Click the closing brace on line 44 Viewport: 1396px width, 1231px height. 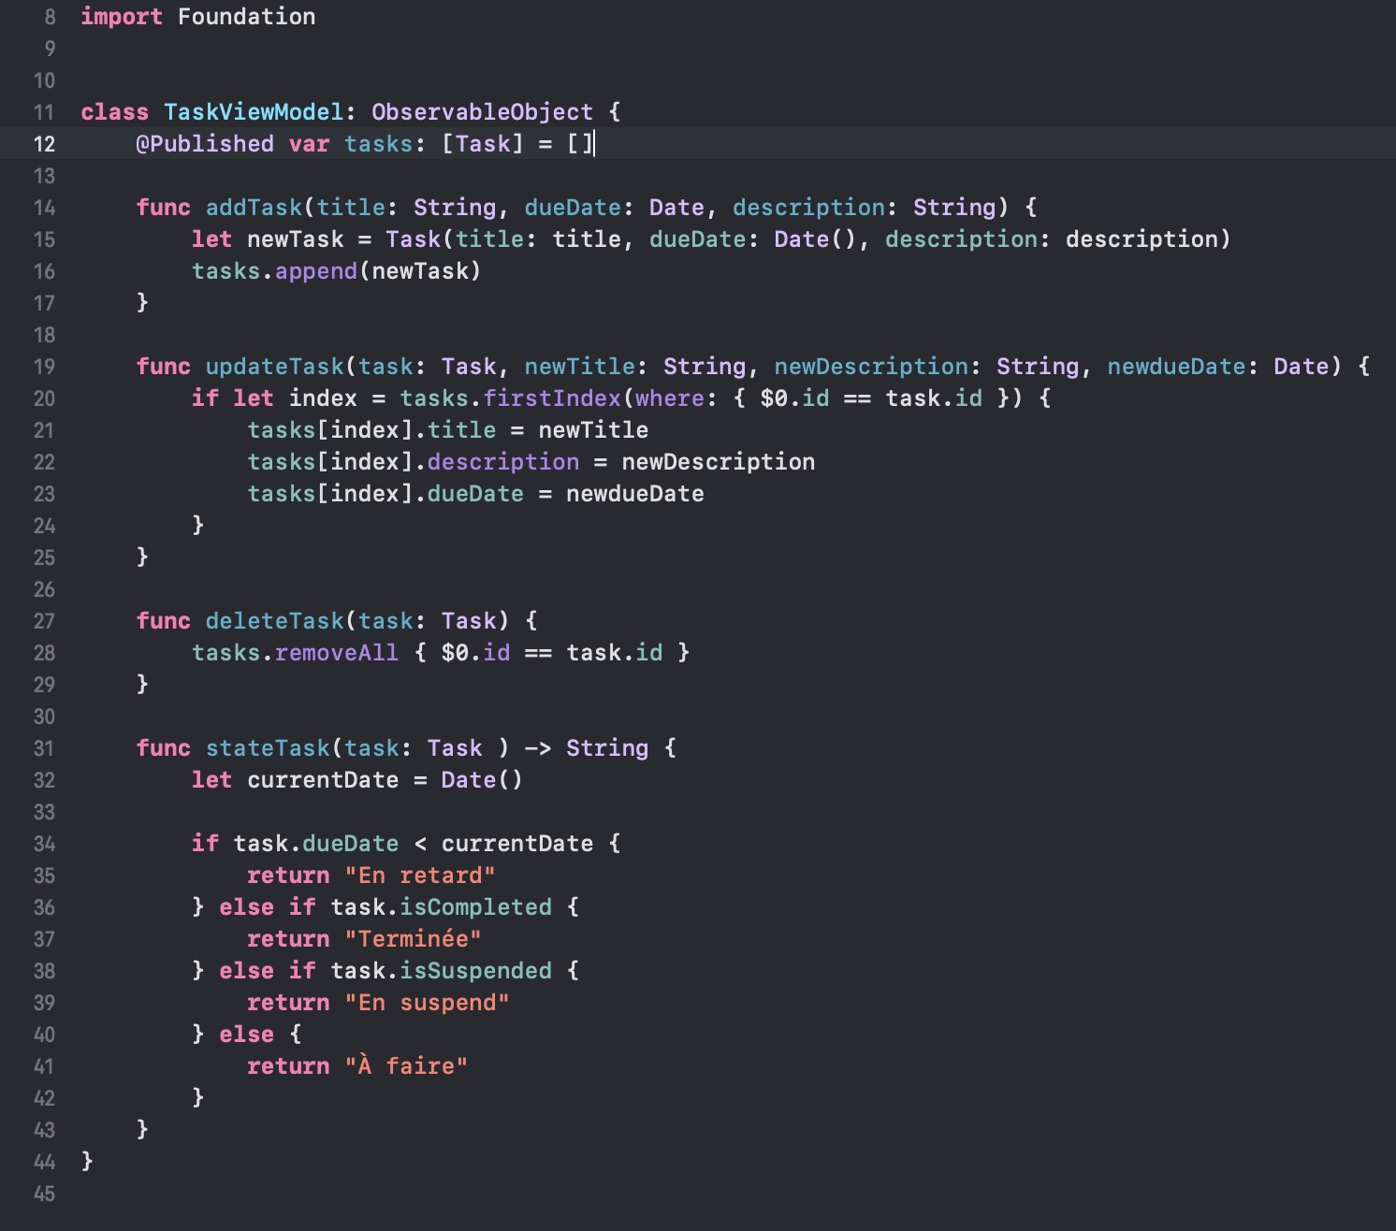coord(84,1161)
